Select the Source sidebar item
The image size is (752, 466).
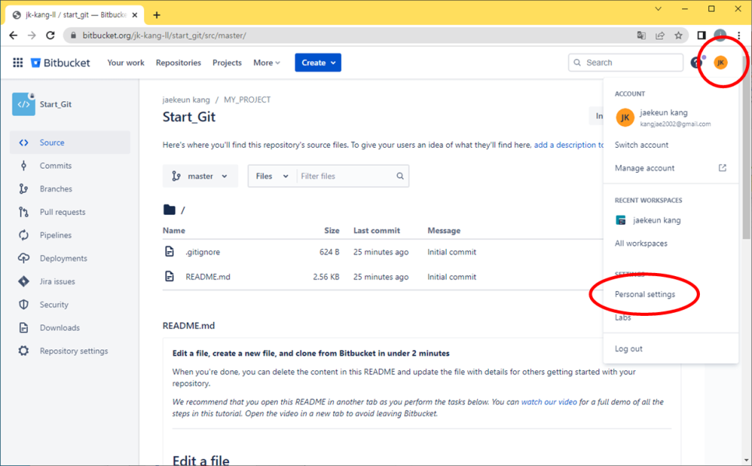[x=70, y=142]
